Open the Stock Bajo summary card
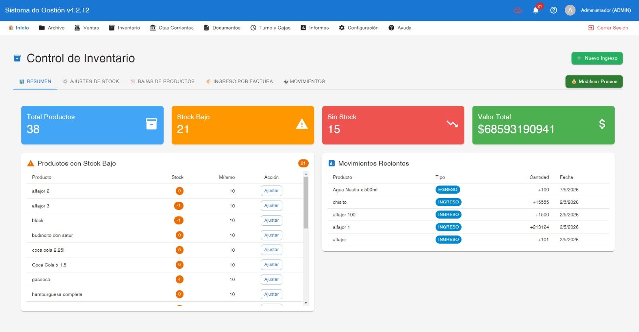The height and width of the screenshot is (332, 639). [243, 125]
